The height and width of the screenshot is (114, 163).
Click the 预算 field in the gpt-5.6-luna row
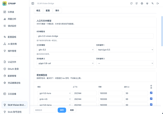(110, 93)
